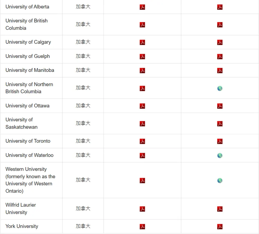259x234 pixels.
Task: Open York University first-column PDF icon
Action: pos(142,226)
